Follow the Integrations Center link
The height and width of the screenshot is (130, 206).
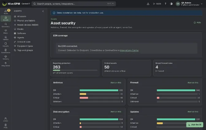tap(129, 50)
